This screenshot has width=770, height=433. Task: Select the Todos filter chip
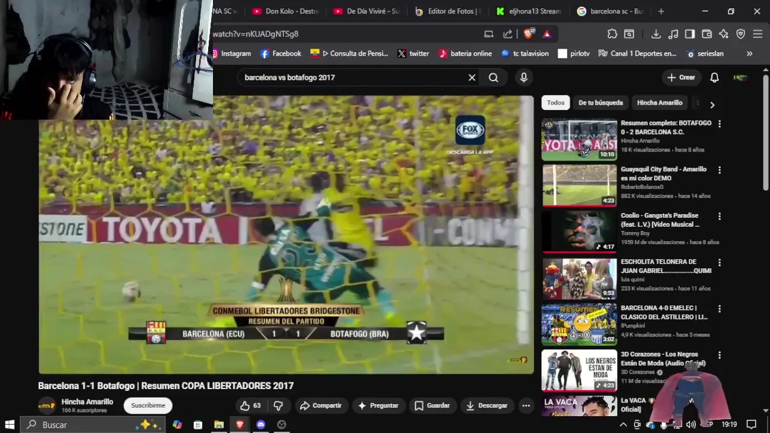tap(556, 103)
